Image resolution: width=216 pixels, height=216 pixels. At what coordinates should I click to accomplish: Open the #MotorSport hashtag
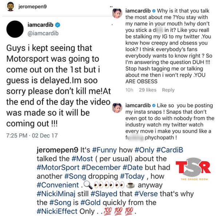coord(58,168)
